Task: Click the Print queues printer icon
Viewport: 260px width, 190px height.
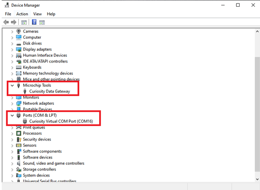Action: (18, 127)
